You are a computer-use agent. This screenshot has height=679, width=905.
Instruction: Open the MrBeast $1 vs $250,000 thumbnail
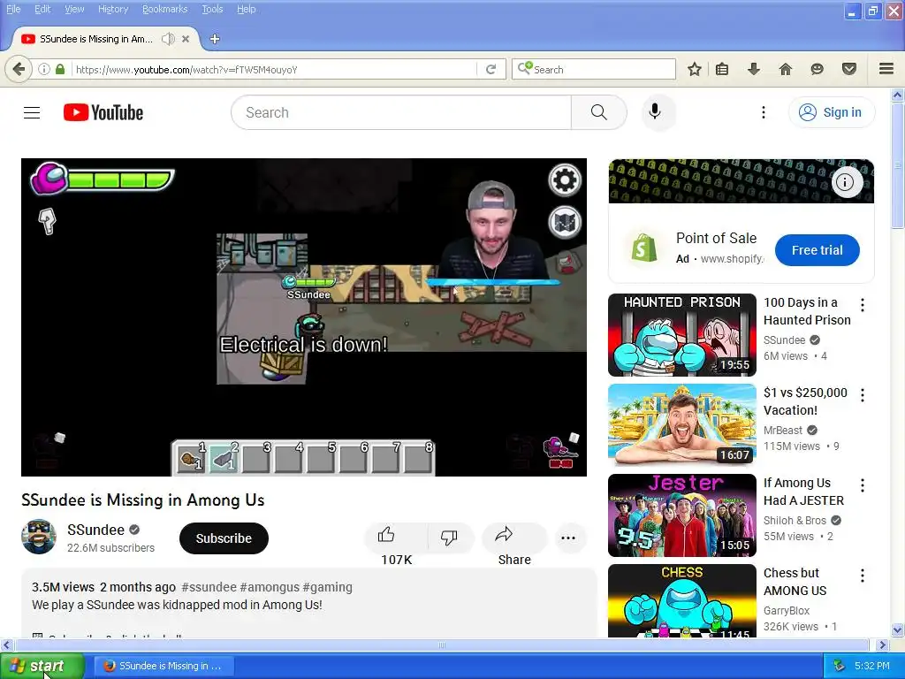pyautogui.click(x=682, y=425)
